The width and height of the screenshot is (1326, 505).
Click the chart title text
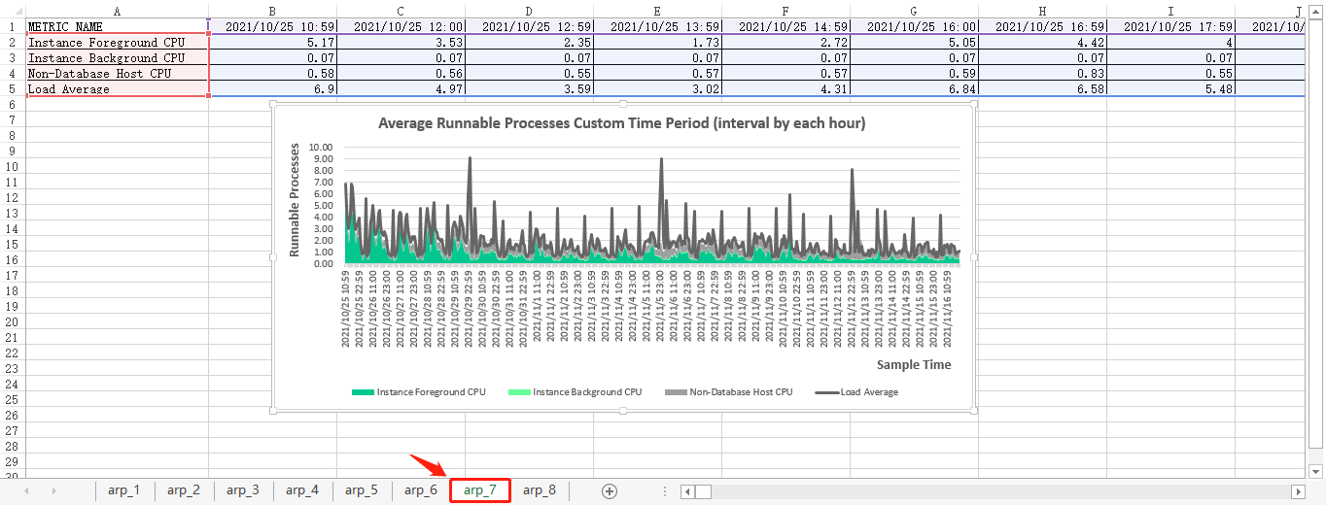pos(621,123)
